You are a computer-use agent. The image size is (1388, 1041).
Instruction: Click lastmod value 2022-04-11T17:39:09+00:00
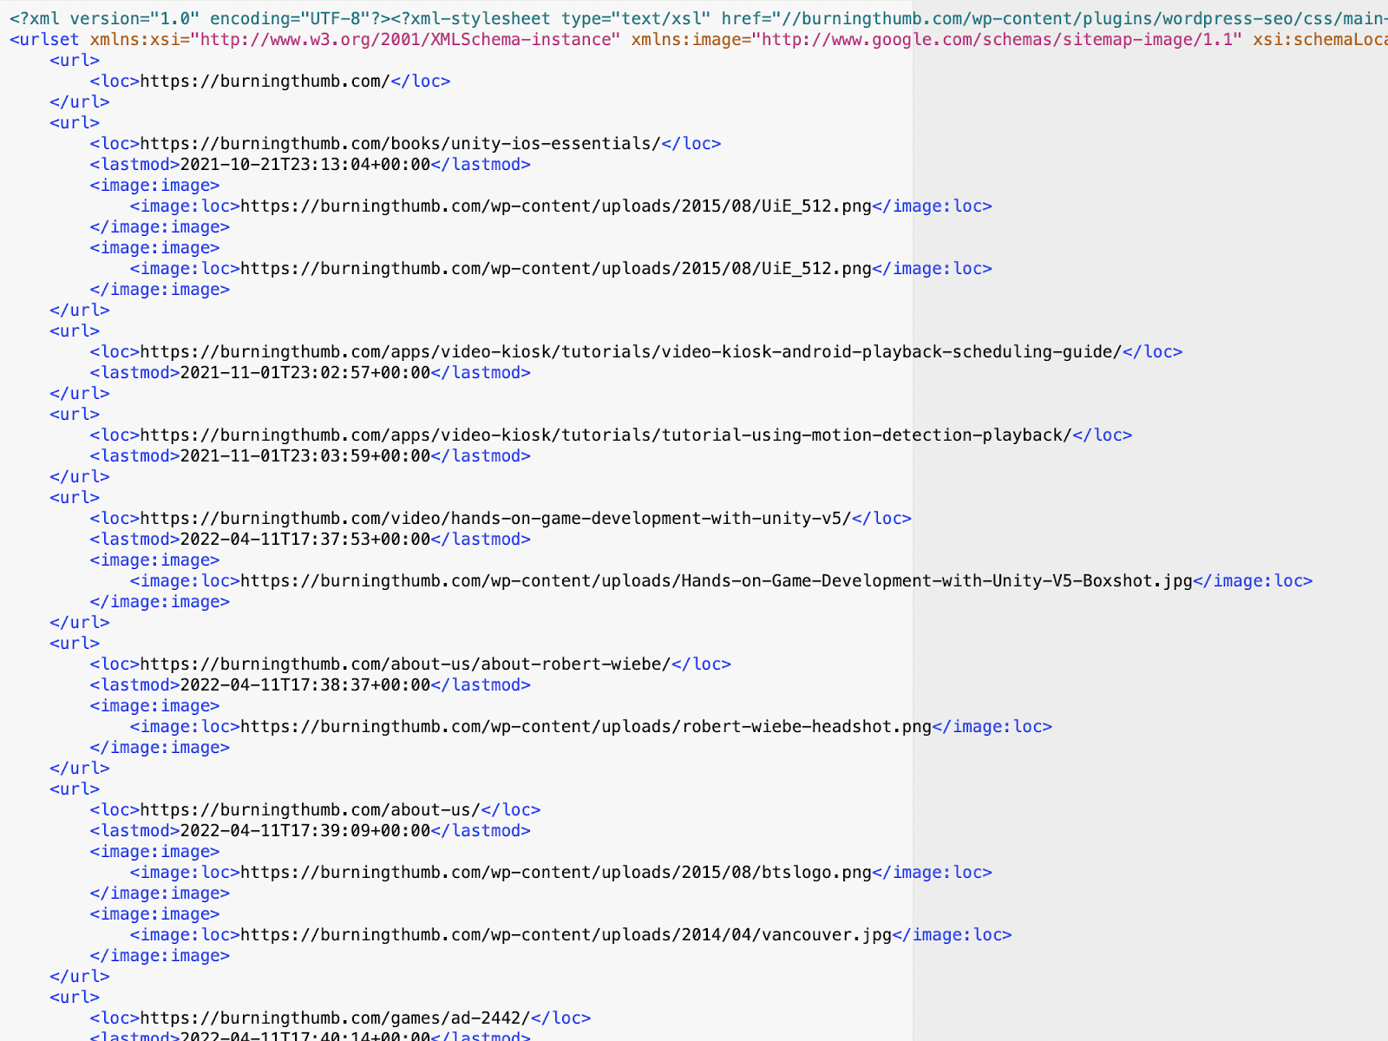click(304, 830)
